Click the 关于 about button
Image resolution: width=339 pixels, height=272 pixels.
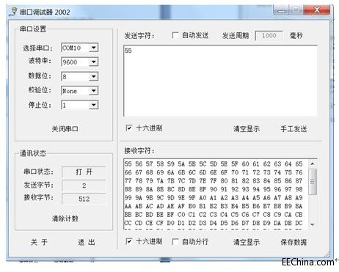click(x=39, y=242)
